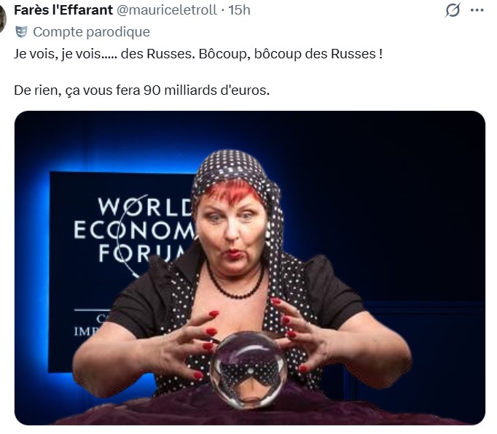497x434 pixels.
Task: Click the black bead necklace in the photo
Action: (235, 284)
